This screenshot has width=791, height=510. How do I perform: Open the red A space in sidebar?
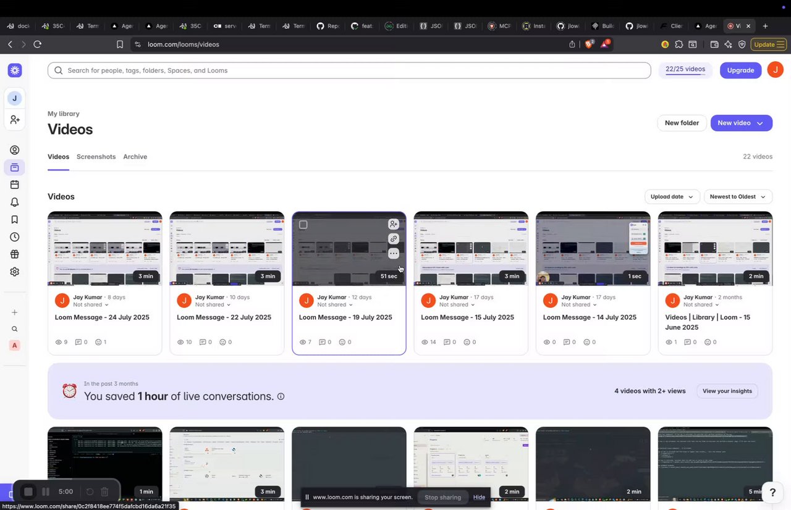(15, 346)
